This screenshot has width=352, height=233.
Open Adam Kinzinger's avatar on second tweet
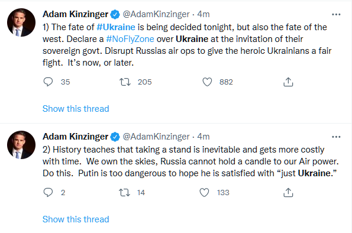[21, 145]
